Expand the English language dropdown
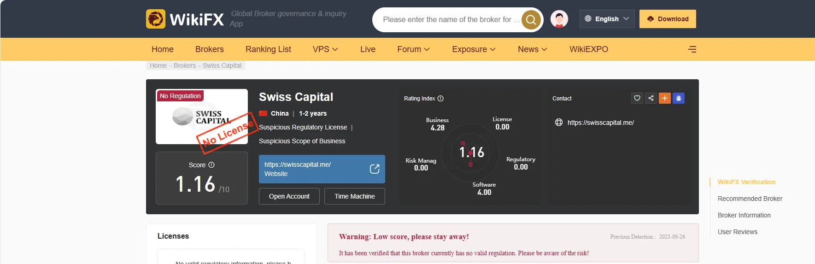 [x=607, y=19]
